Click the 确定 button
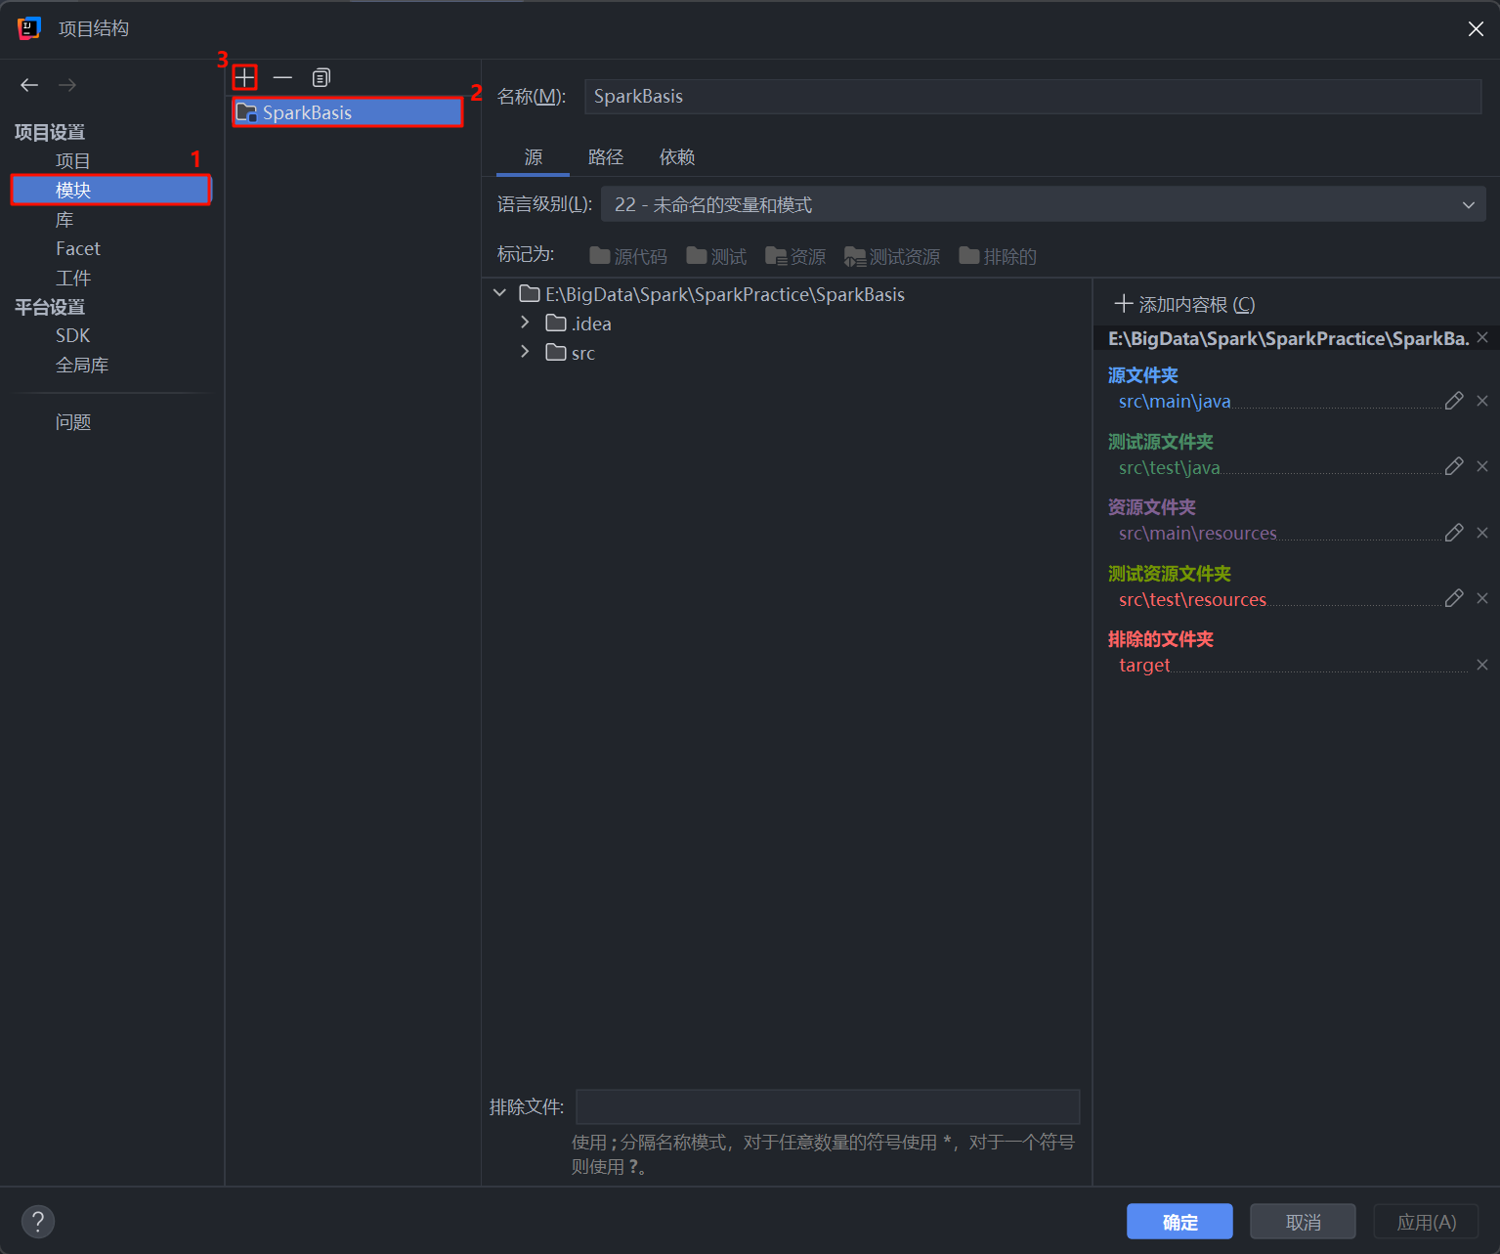The image size is (1500, 1254). 1179,1222
